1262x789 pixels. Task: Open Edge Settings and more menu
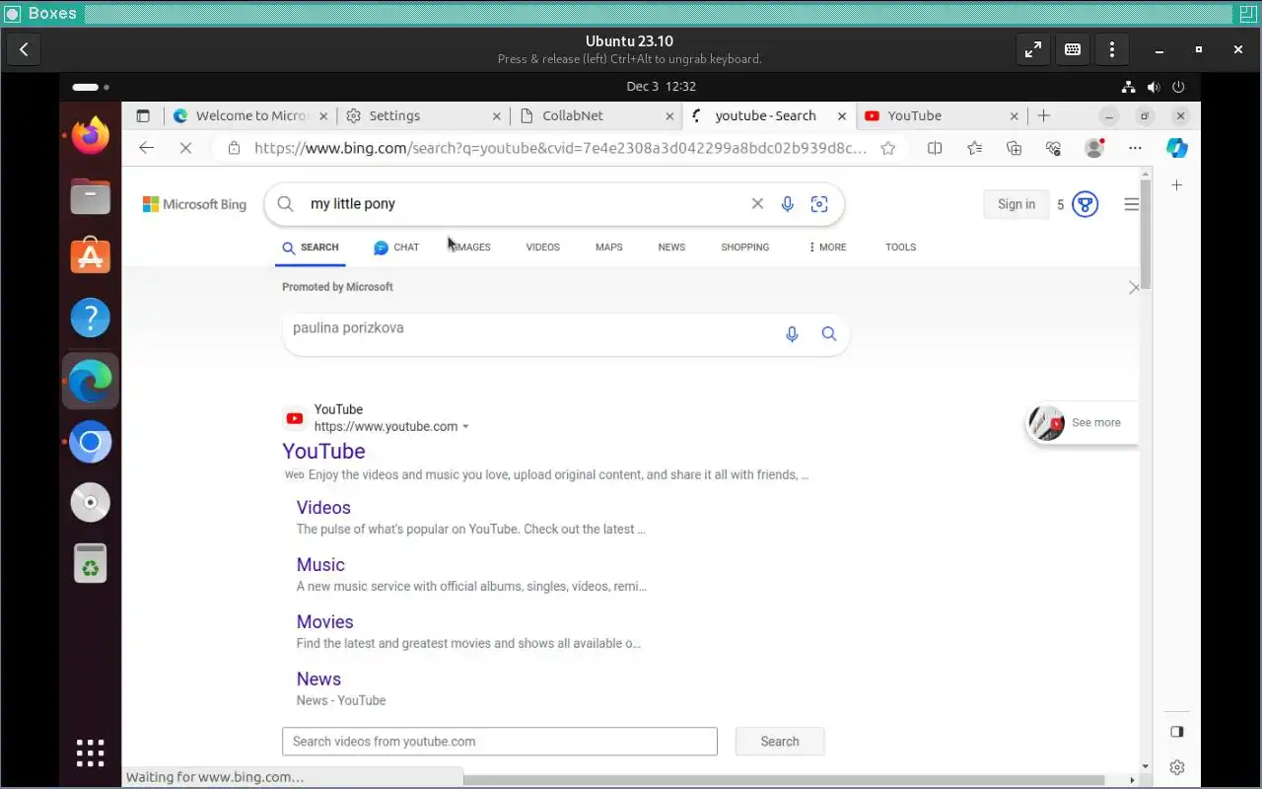pos(1135,148)
